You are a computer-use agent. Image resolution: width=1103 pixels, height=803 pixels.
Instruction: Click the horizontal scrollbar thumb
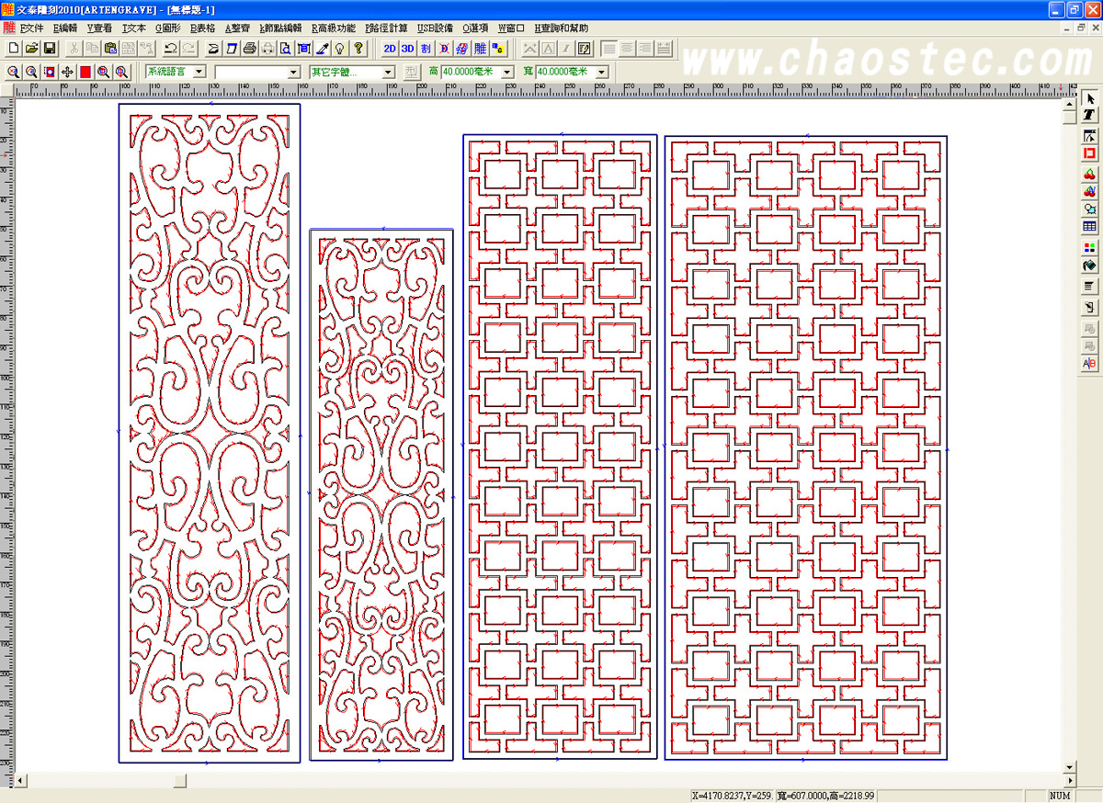[180, 781]
